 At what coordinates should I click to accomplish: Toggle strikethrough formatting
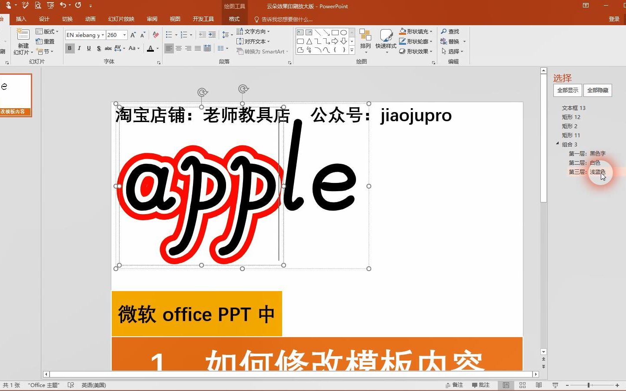point(108,48)
